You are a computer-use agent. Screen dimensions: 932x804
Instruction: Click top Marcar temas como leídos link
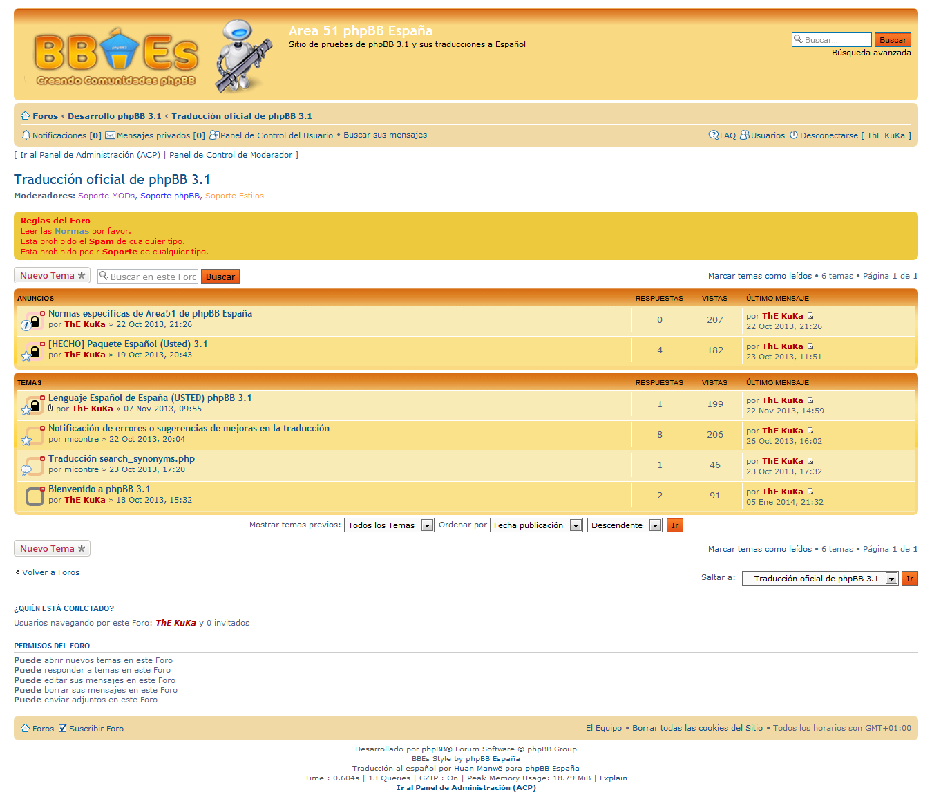point(760,276)
